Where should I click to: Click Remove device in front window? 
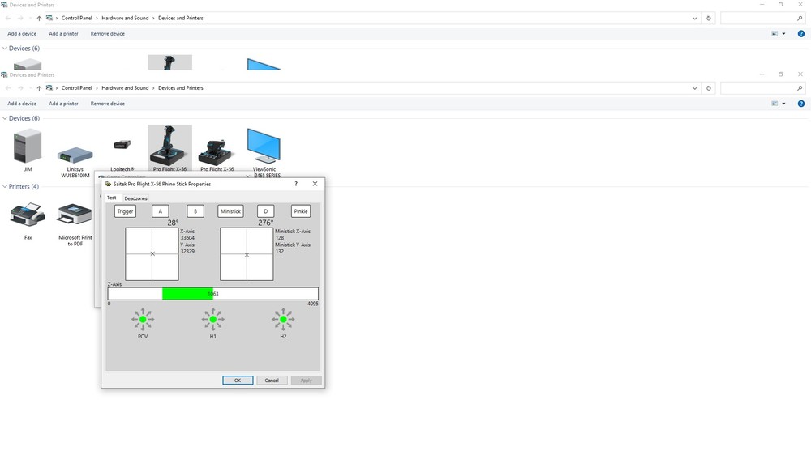coord(108,104)
